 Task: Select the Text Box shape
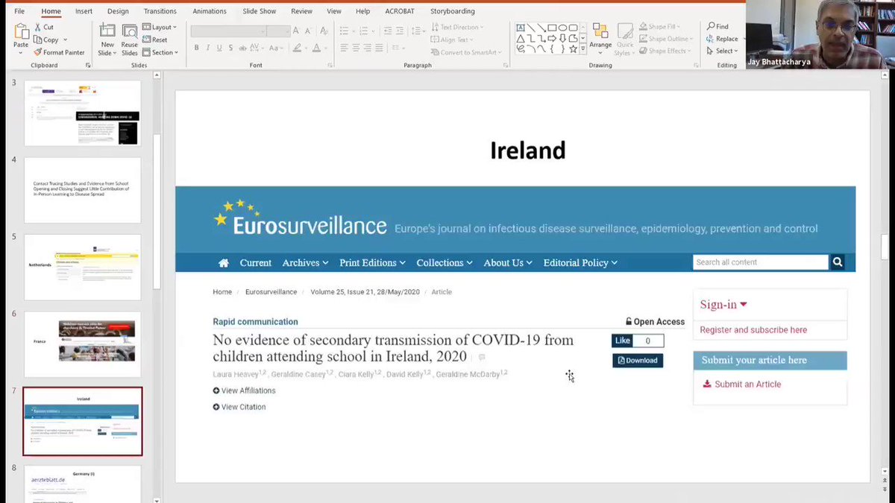click(x=520, y=28)
